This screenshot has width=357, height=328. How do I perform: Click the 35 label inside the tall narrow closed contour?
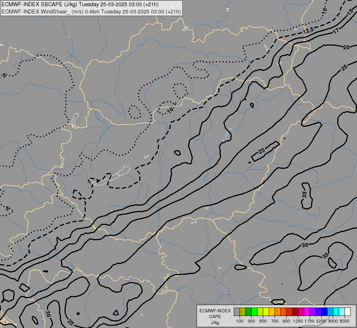coord(304,194)
